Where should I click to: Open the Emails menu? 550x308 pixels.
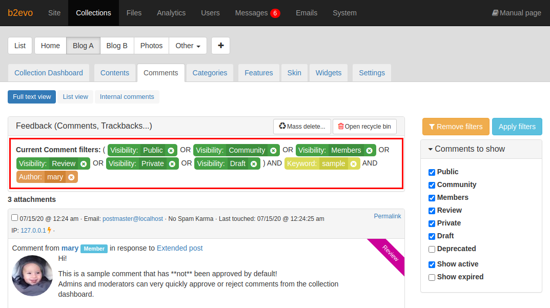point(307,13)
